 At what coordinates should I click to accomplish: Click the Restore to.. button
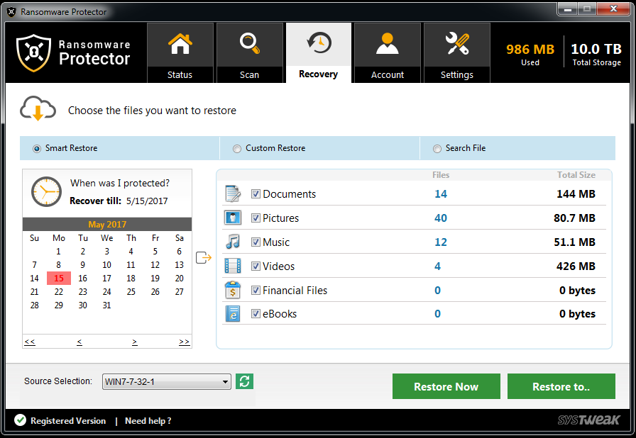coord(561,386)
